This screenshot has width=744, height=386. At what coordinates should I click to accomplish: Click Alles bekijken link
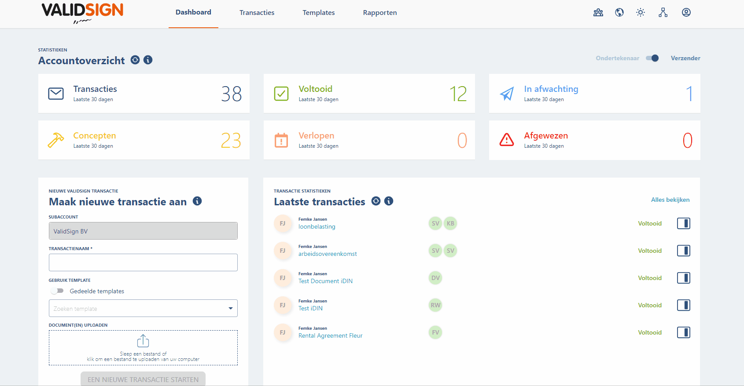click(670, 200)
